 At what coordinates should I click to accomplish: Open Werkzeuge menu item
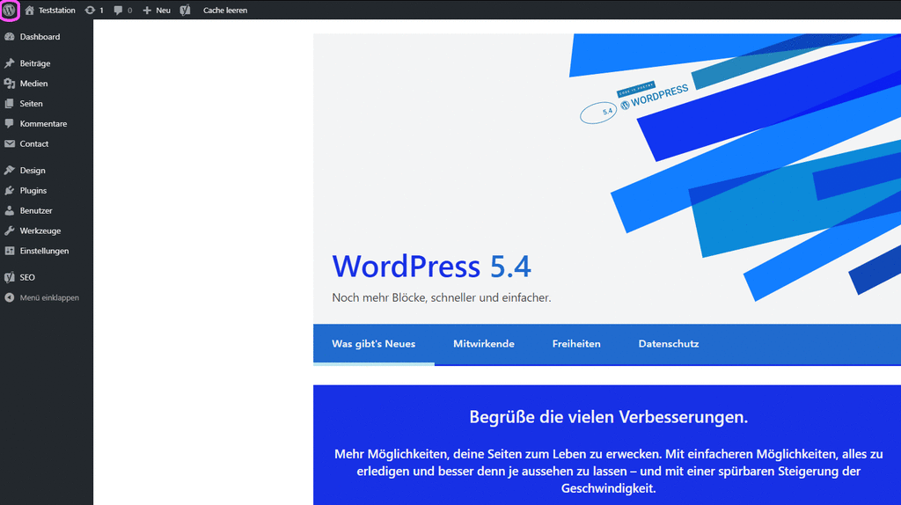pos(40,231)
